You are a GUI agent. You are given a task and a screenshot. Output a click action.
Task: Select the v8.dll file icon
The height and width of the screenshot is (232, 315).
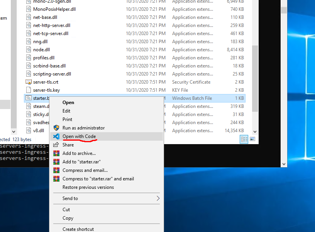(29, 131)
